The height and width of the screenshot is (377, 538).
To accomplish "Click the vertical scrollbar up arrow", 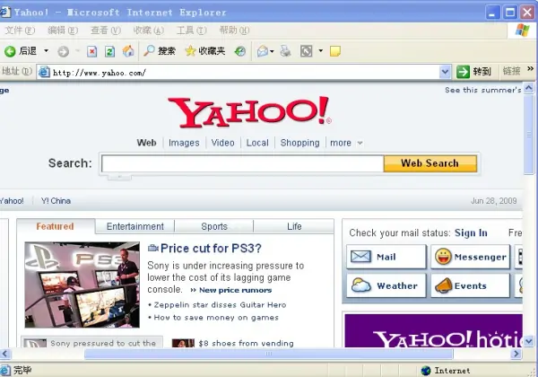I will tap(529, 88).
